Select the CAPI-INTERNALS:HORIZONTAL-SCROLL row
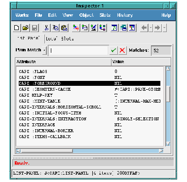 89,107
